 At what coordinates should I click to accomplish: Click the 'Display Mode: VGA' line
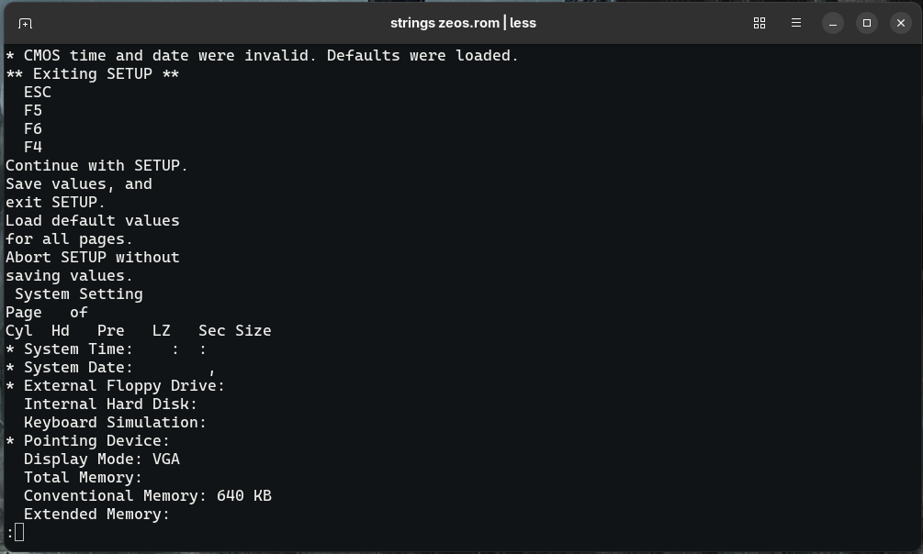pyautogui.click(x=102, y=460)
